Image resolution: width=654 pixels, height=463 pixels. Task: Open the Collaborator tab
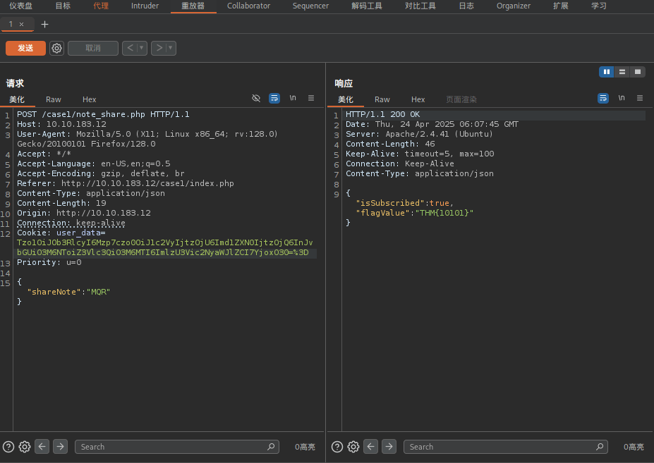[248, 6]
